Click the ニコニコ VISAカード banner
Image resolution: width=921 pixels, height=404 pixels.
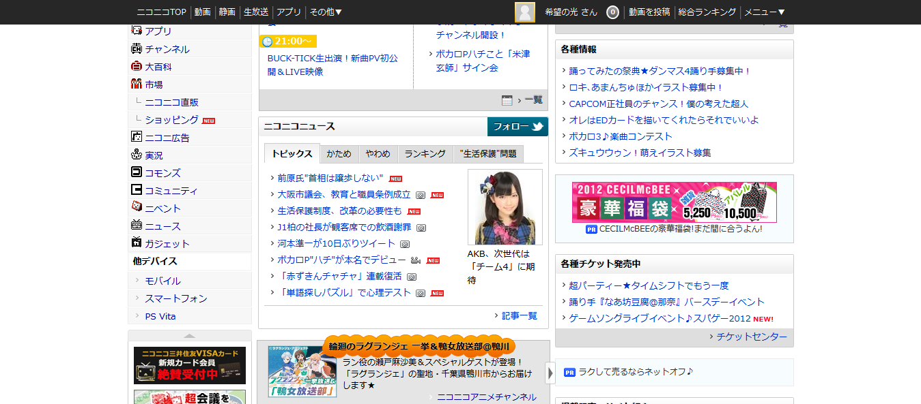point(190,365)
